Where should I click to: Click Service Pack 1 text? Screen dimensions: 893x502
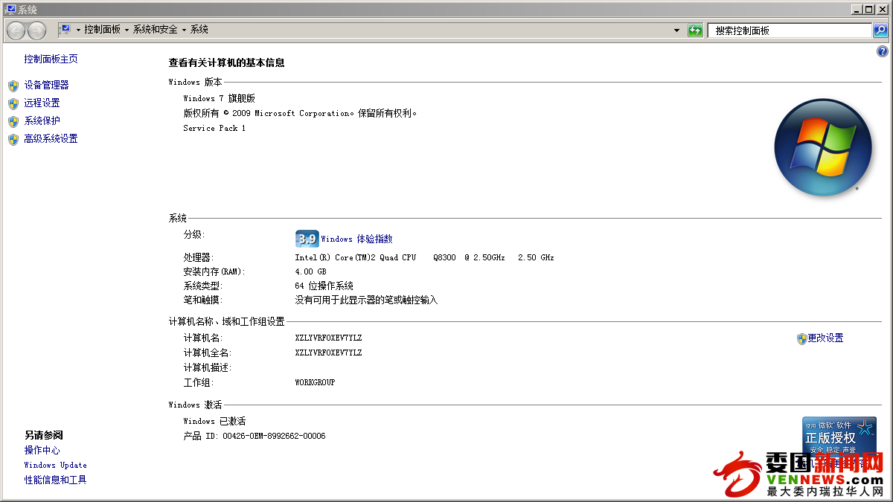[x=214, y=128]
